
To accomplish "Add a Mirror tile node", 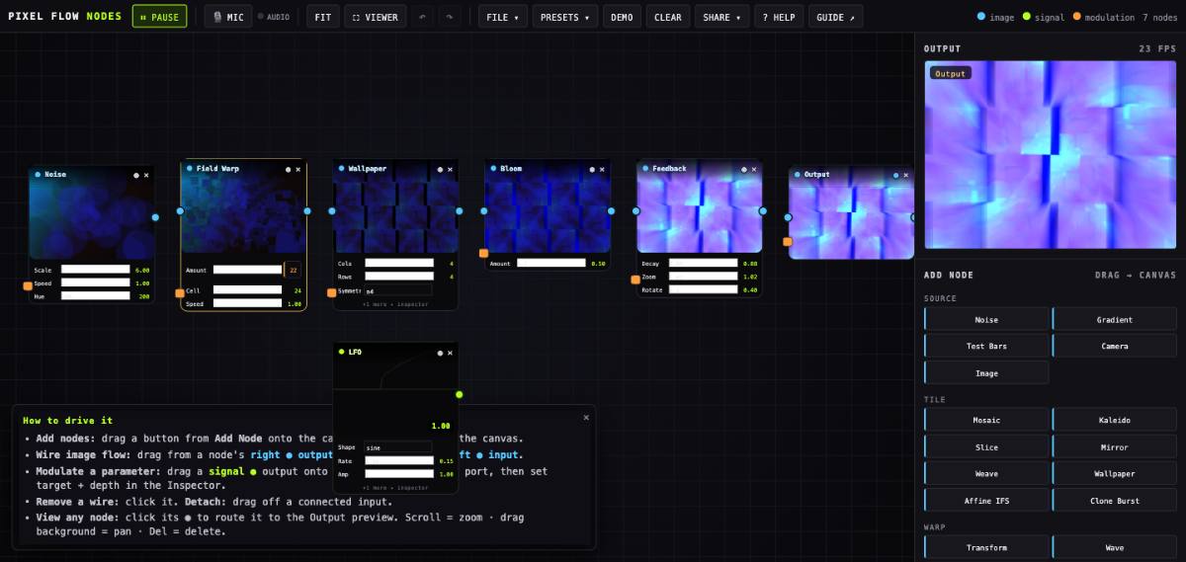I will pos(1114,446).
